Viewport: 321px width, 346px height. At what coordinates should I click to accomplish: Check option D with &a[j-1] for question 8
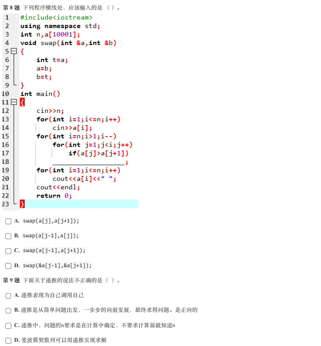coord(8,266)
